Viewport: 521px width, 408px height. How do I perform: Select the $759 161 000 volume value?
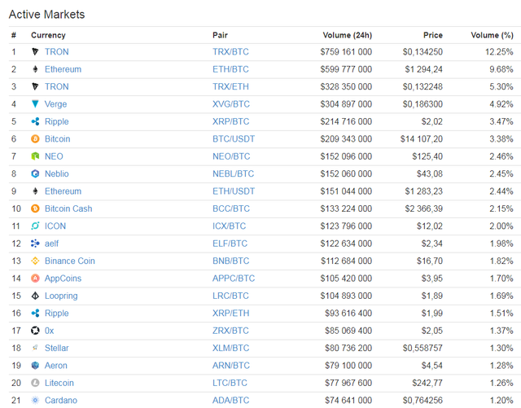point(346,52)
